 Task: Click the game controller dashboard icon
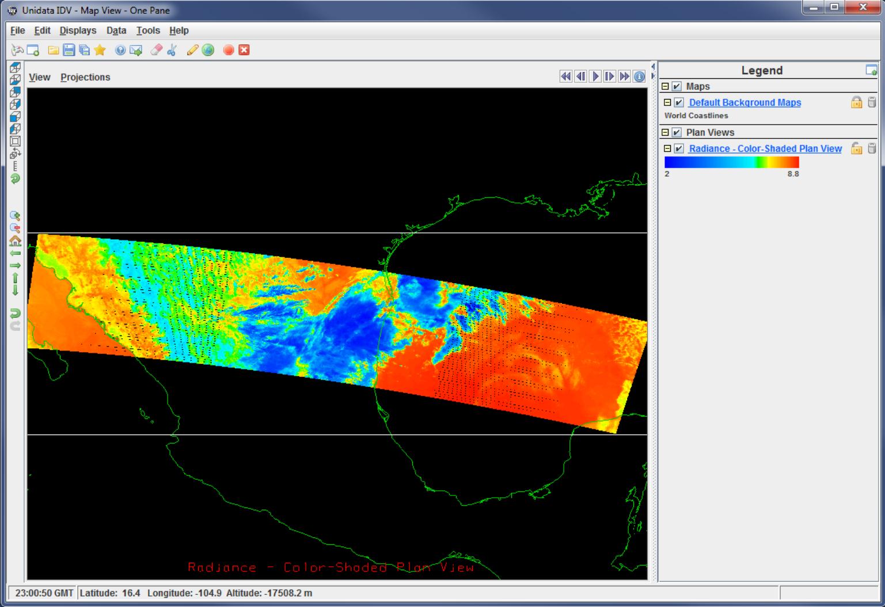pos(17,50)
